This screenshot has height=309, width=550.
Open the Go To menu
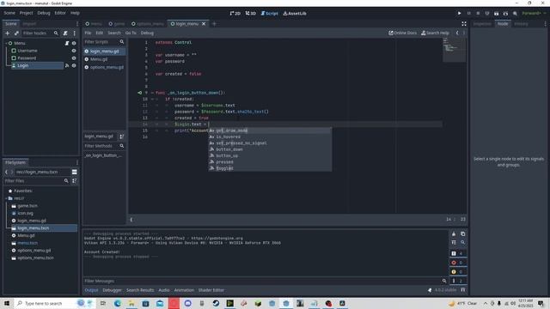point(131,33)
